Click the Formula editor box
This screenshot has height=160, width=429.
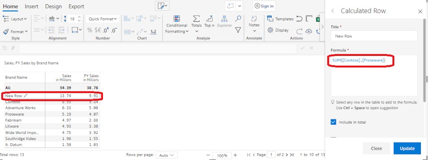pyautogui.click(x=374, y=76)
